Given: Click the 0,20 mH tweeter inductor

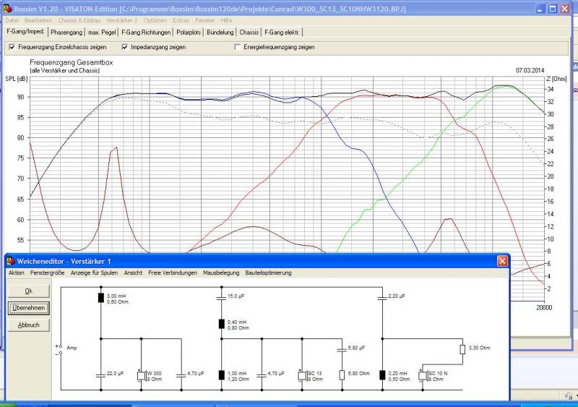Looking at the screenshot, I should [381, 374].
